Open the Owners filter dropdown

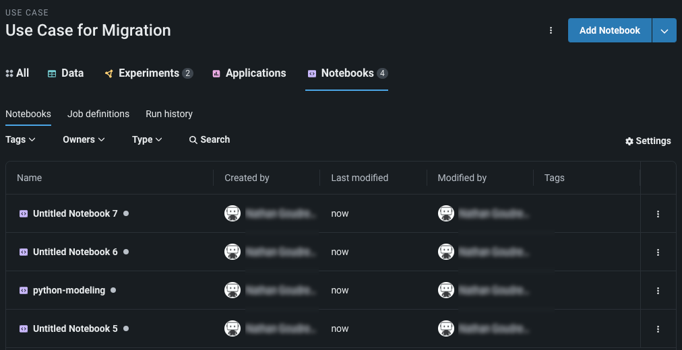click(84, 139)
